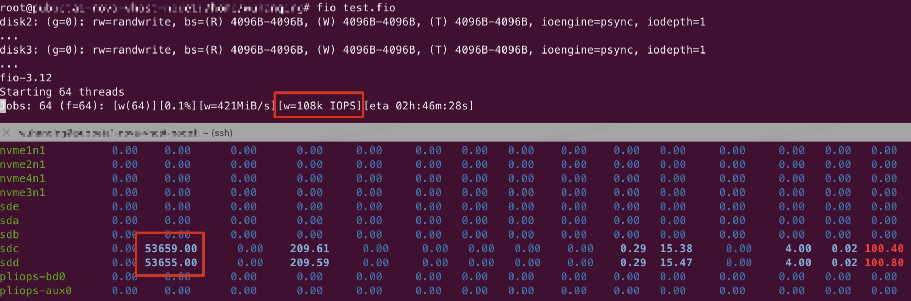Select 'Starting 64 threads' line
Screen dimensions: 911x301
coord(62,92)
